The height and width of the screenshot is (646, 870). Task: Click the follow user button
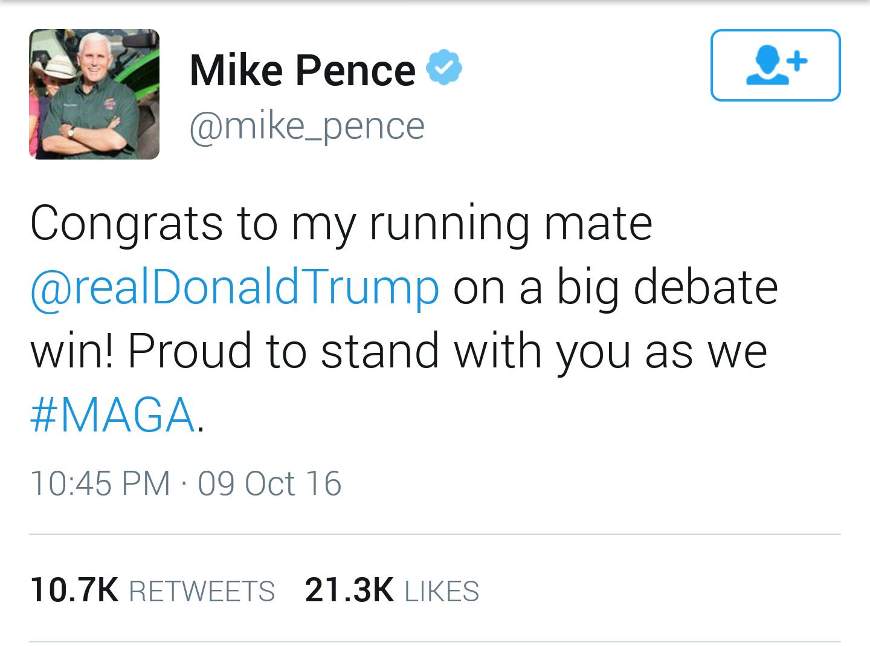[x=775, y=65]
